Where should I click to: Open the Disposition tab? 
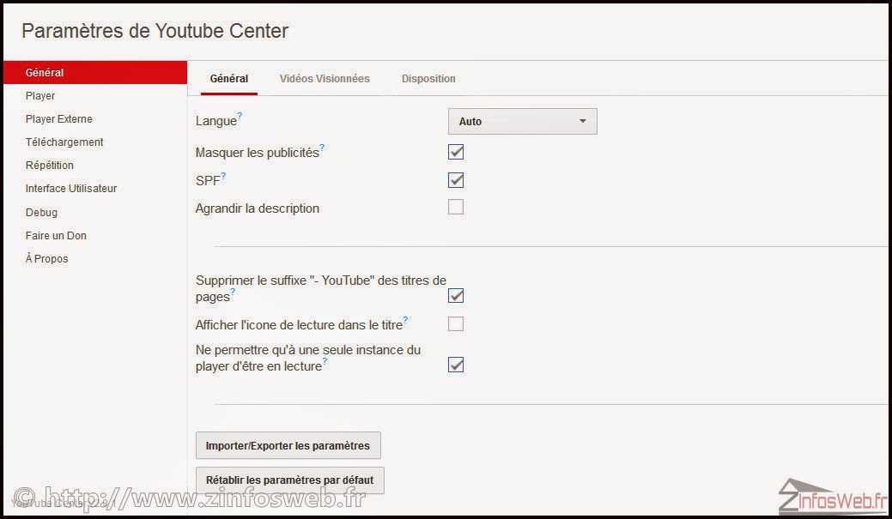point(428,78)
